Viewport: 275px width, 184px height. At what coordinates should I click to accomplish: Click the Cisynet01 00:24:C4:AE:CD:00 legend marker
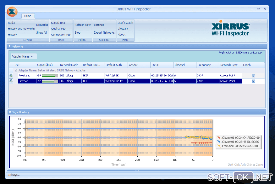coord(219,138)
